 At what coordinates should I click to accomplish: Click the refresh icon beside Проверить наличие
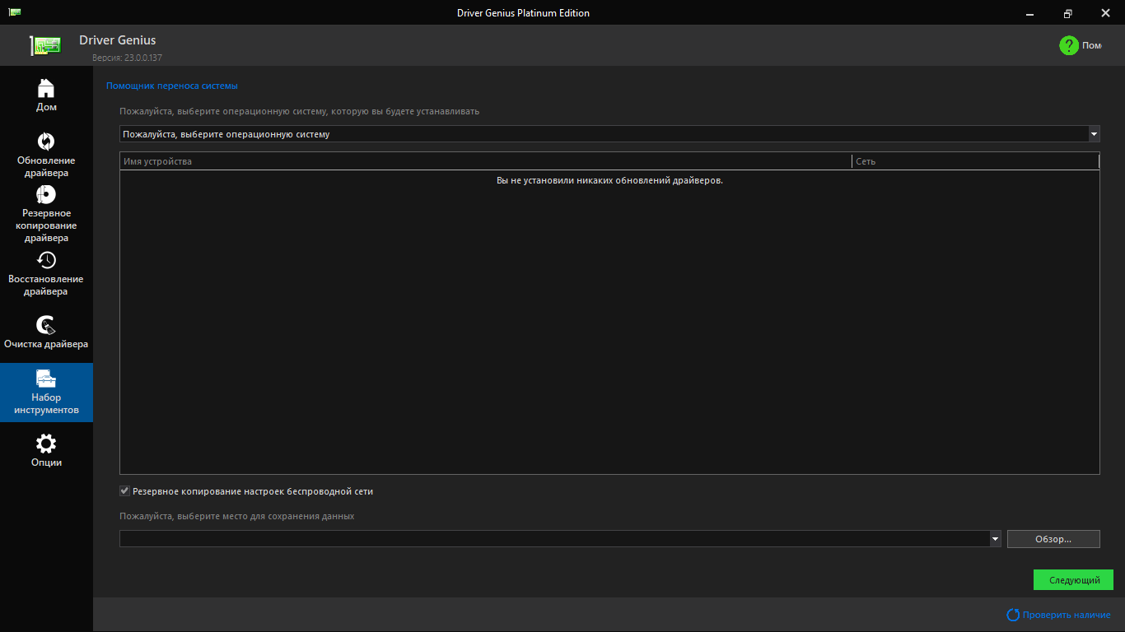click(x=1013, y=615)
